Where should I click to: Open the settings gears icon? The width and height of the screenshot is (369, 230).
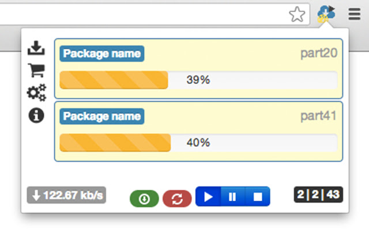pos(36,93)
